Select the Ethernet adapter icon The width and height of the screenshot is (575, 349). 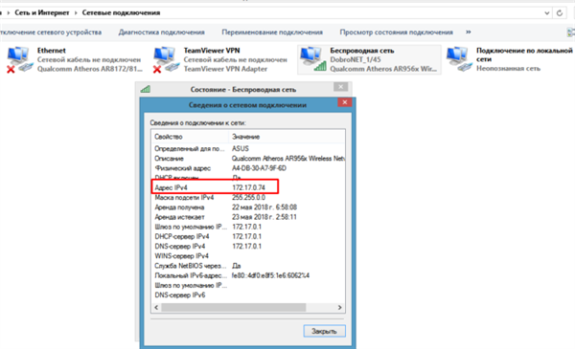(x=19, y=59)
